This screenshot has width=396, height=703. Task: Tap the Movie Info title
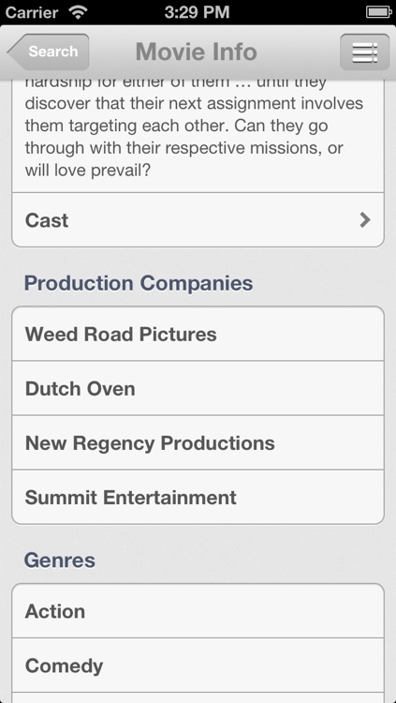pos(197,52)
